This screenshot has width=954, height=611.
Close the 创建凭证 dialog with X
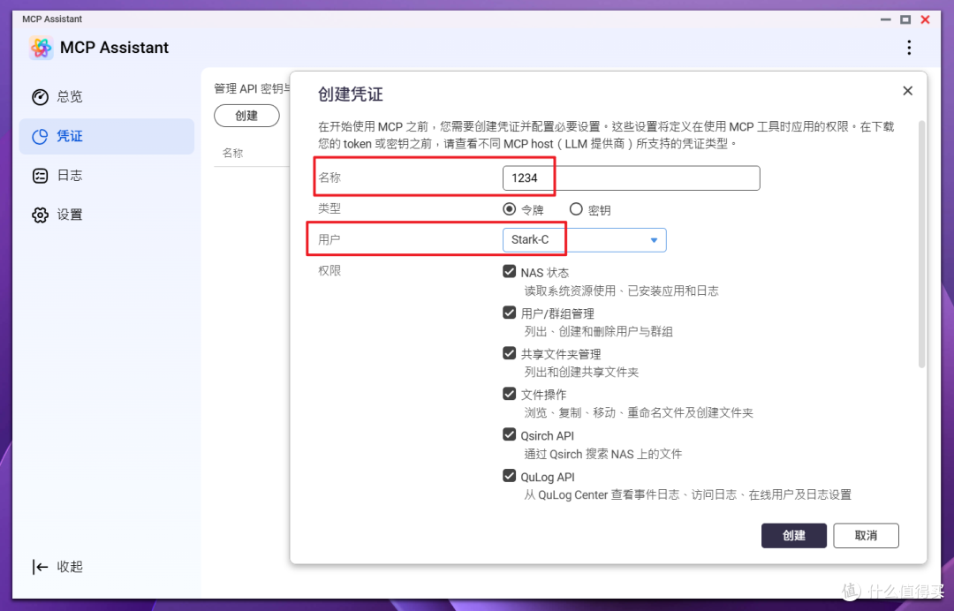click(907, 91)
